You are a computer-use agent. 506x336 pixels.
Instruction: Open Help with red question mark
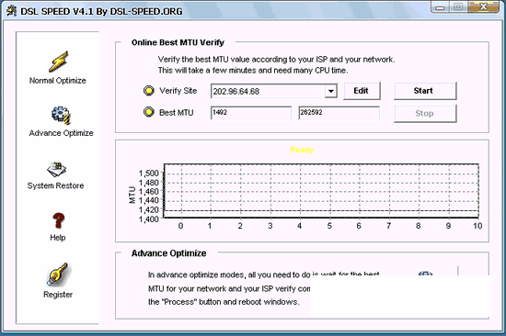pos(58,220)
